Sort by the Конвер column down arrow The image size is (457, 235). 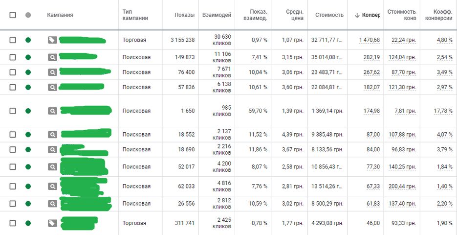(x=357, y=16)
